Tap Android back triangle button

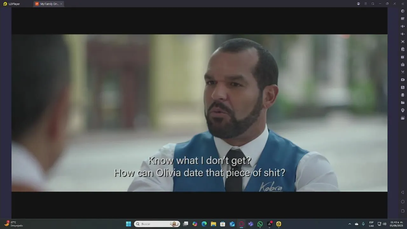coord(403,192)
